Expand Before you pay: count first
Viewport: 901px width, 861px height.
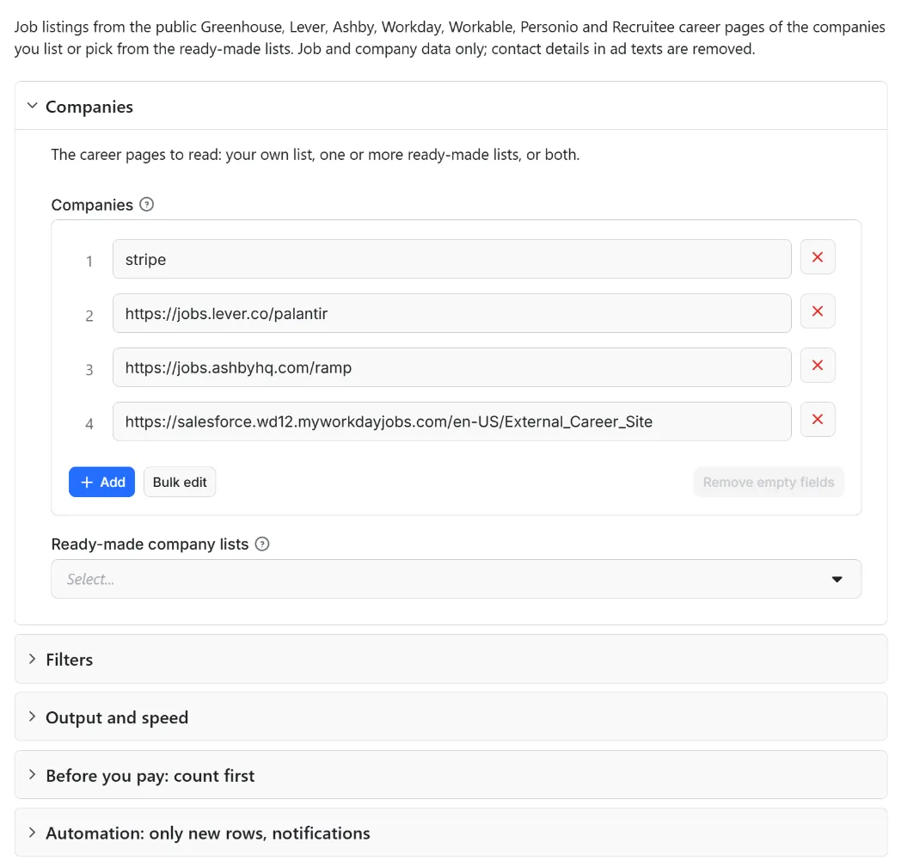click(x=450, y=775)
